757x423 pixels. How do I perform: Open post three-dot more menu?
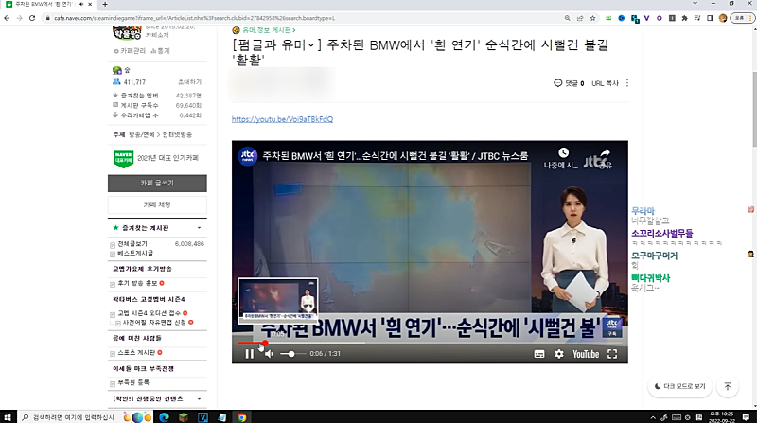pyautogui.click(x=626, y=83)
